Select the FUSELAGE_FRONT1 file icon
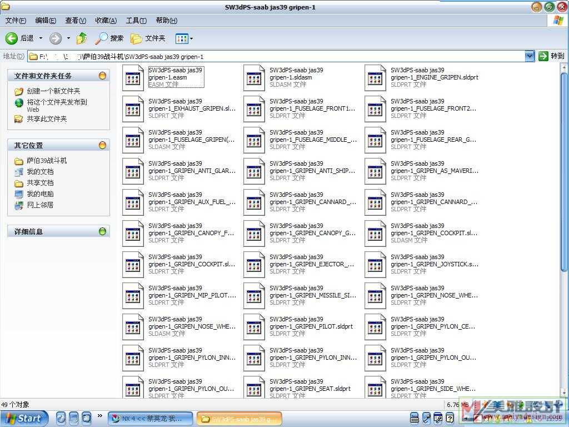The image size is (569, 427). click(254, 108)
